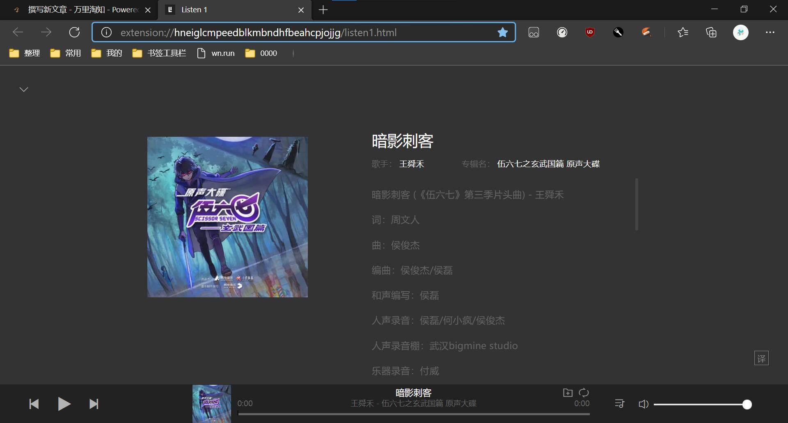Click lyric line 曲：侯俊杰
Image resolution: width=788 pixels, height=423 pixels.
396,246
